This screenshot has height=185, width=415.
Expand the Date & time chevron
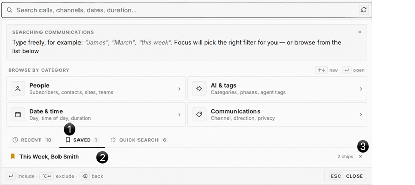[179, 115]
